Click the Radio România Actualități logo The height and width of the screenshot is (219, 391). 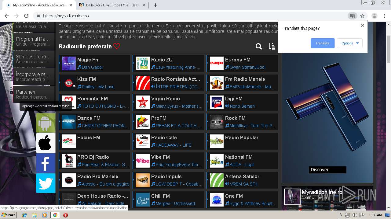tap(143, 83)
